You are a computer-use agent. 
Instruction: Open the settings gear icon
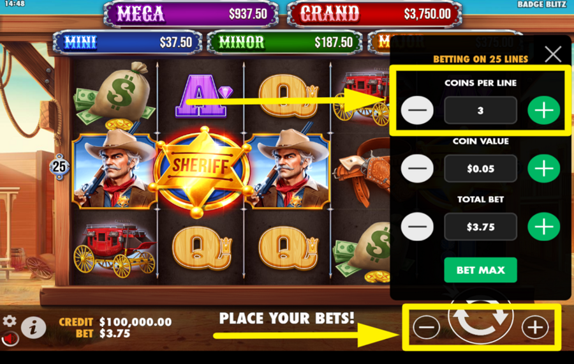[x=10, y=321]
